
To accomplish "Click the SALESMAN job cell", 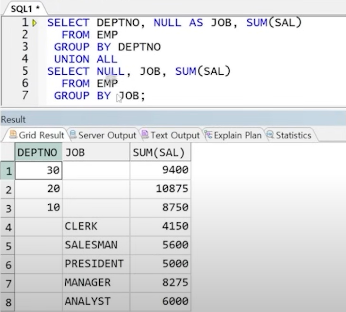I will point(96,245).
